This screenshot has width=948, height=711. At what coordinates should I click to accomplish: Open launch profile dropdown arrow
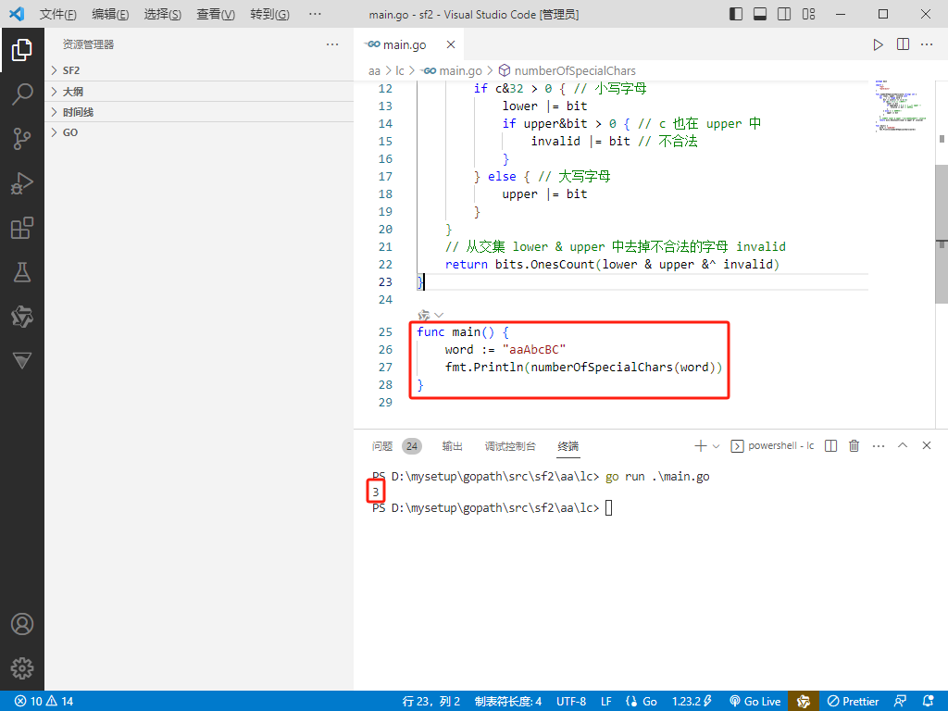pos(716,446)
